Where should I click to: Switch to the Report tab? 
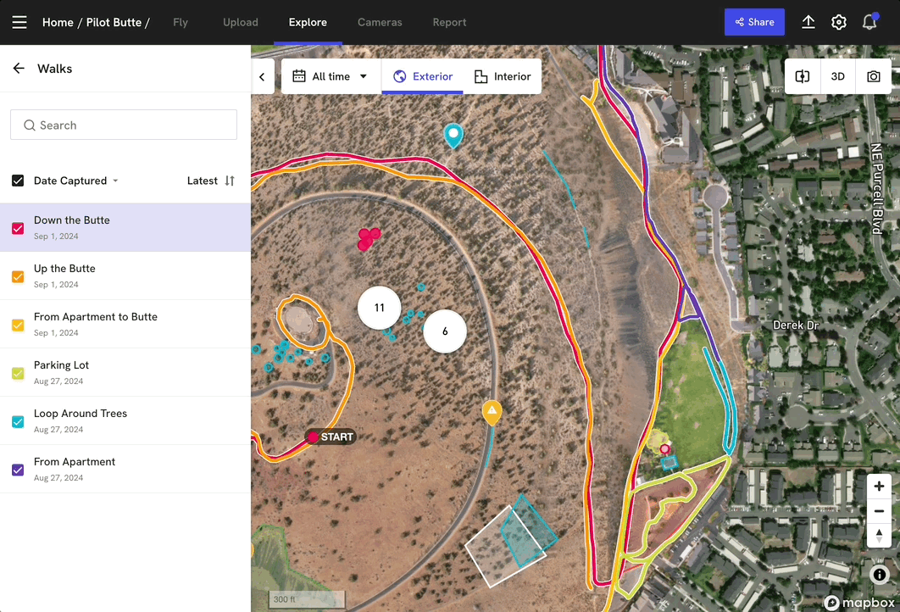pyautogui.click(x=449, y=22)
